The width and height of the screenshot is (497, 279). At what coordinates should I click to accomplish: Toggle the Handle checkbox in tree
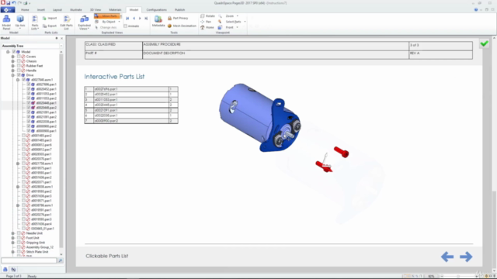(19, 71)
